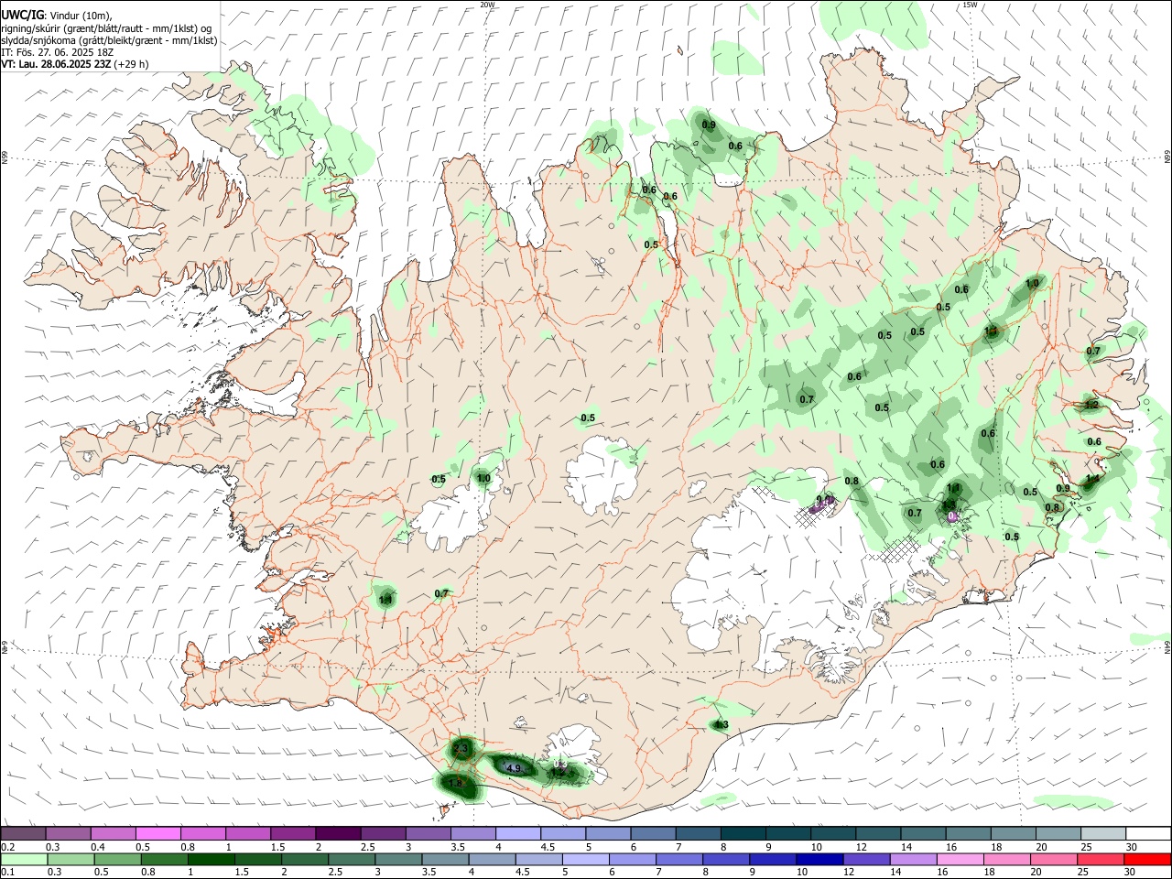The width and height of the screenshot is (1172, 879).
Task: Click the 'rigning/skúrir' legend description line
Action: click(x=106, y=28)
